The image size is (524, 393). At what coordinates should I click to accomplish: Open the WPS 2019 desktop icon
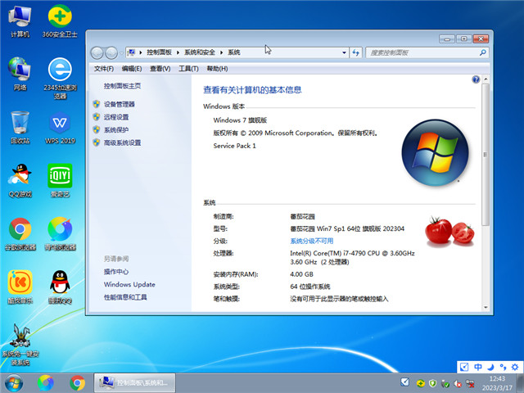tap(60, 128)
